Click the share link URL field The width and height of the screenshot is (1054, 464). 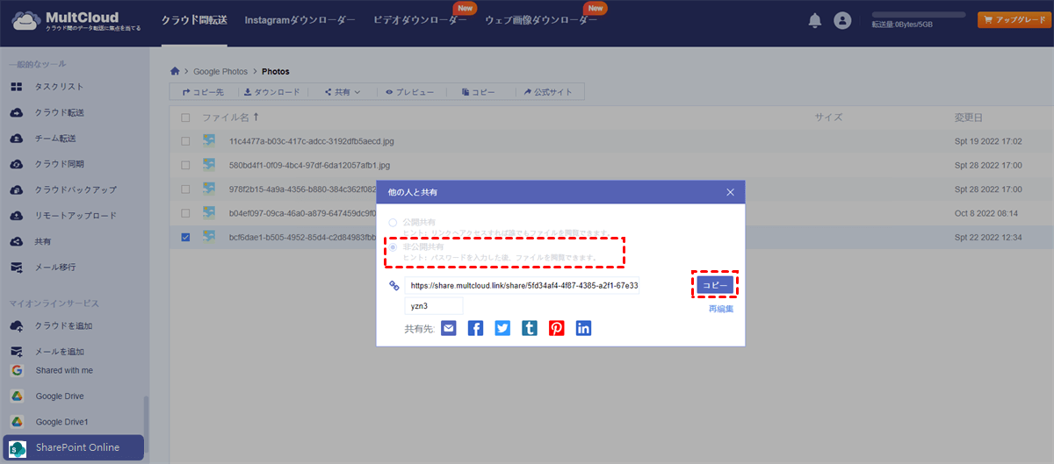click(x=522, y=285)
